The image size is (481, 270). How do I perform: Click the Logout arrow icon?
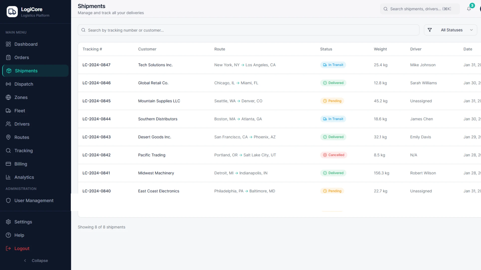click(x=8, y=248)
